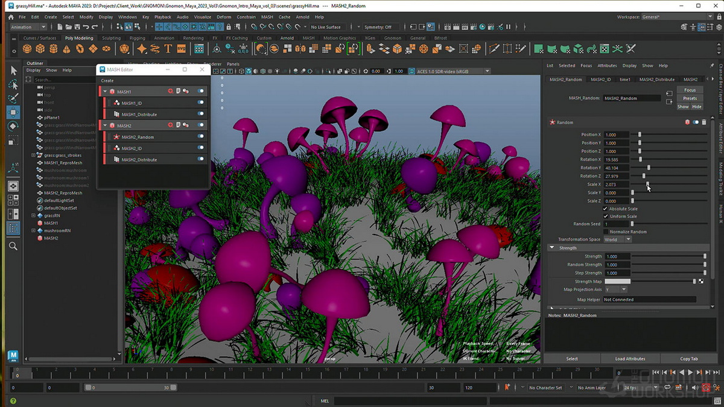
Task: Open the Animation menu set dropdown
Action: tap(28, 27)
